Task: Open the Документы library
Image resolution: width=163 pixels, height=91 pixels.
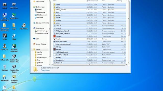Action: point(40,12)
